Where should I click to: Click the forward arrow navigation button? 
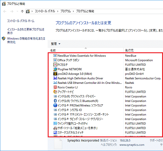pyautogui.click(x=12, y=11)
